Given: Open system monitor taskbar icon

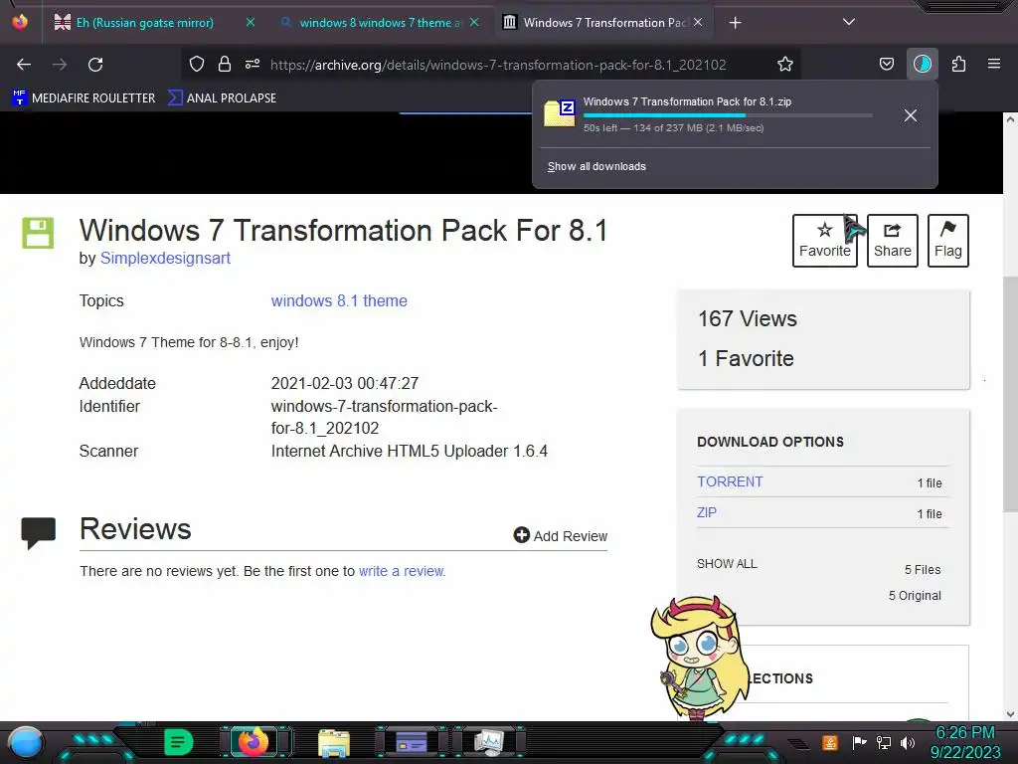Looking at the screenshot, I should tap(489, 741).
